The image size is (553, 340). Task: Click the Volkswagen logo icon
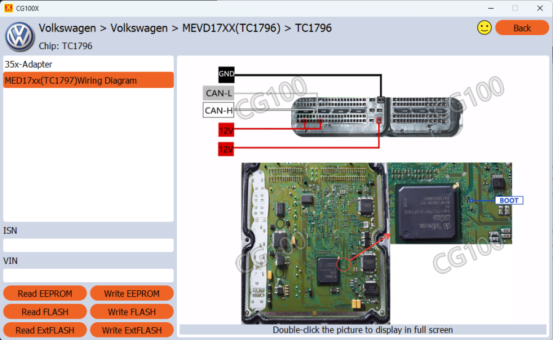[20, 37]
